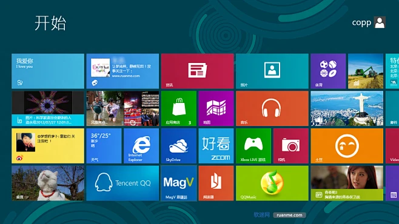The width and height of the screenshot is (399, 224).
Task: Open the yellow Weibo tile
Action: [48, 146]
